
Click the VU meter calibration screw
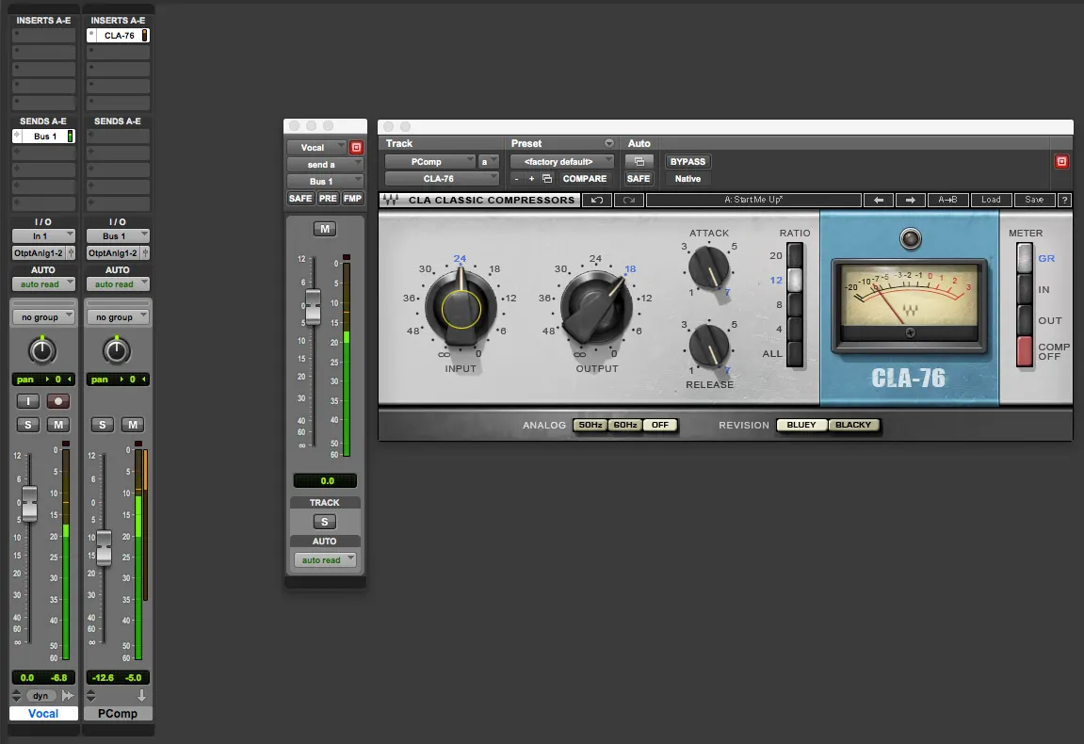point(911,332)
